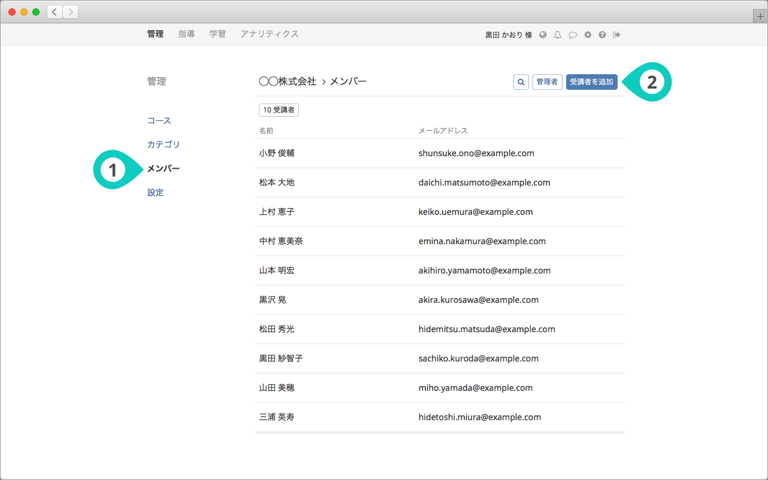The width and height of the screenshot is (768, 480).
Task: Click the help question mark icon
Action: tap(602, 35)
